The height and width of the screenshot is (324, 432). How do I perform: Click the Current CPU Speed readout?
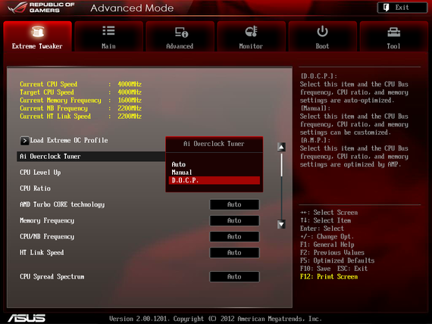(x=80, y=84)
